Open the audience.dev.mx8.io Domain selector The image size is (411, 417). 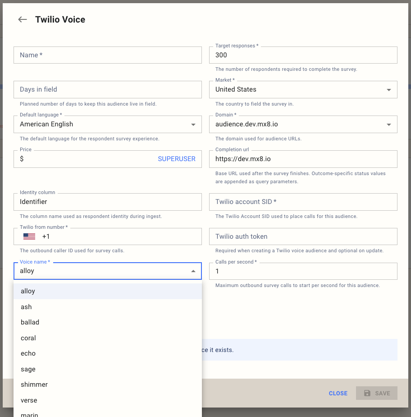click(303, 124)
